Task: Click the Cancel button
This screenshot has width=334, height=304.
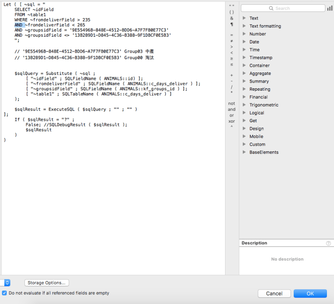Action: (274, 294)
